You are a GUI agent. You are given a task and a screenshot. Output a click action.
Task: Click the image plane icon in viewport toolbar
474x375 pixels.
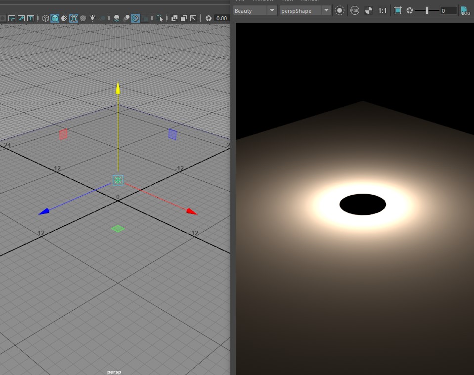[x=21, y=18]
